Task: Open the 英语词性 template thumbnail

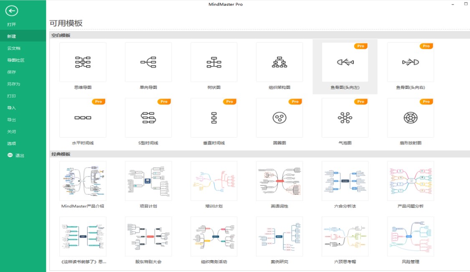Action: pyautogui.click(x=279, y=181)
